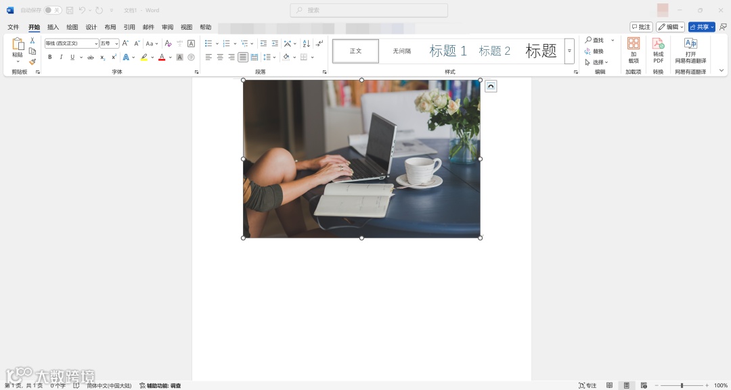Decrease paragraph indent
The width and height of the screenshot is (731, 390).
tap(263, 43)
